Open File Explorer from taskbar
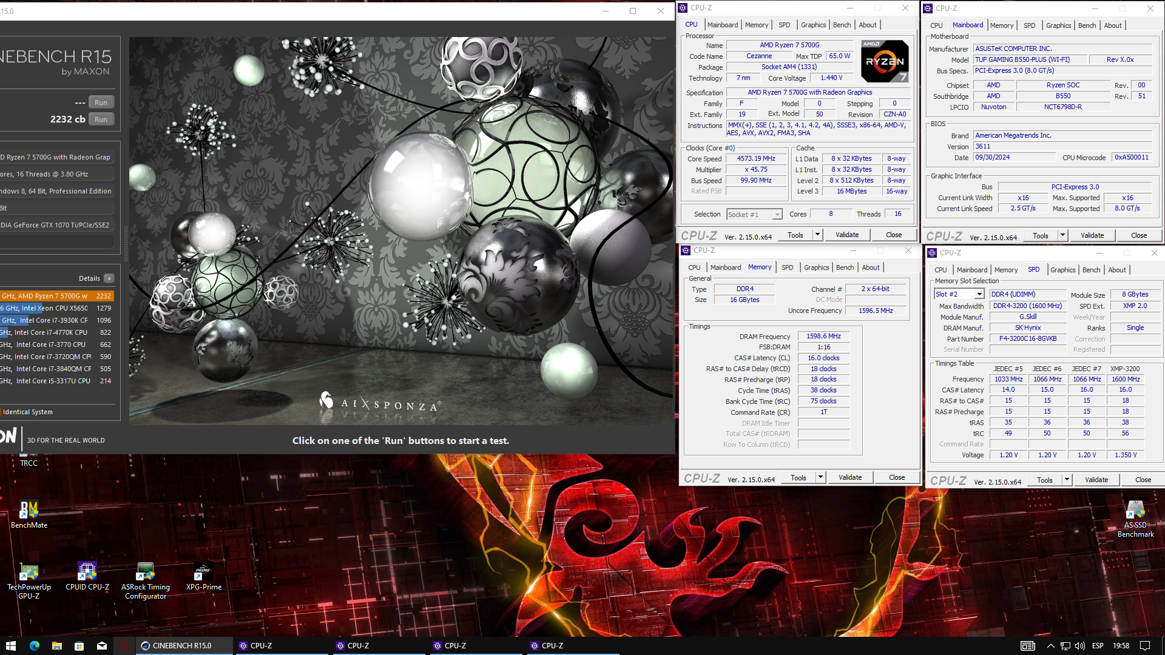 [x=56, y=646]
